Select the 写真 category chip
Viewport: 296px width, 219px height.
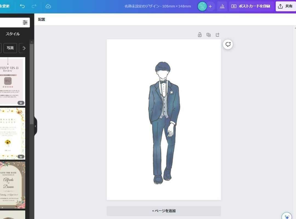coord(10,48)
